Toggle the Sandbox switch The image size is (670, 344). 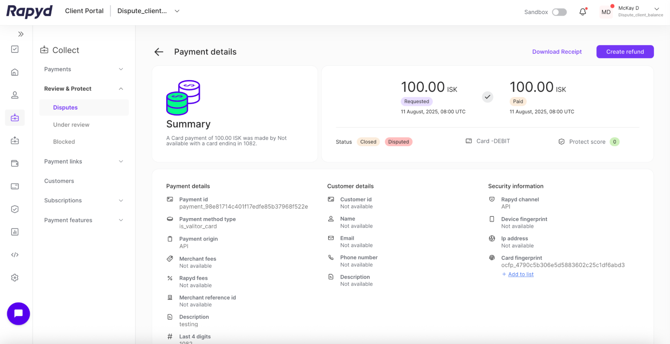coord(559,12)
